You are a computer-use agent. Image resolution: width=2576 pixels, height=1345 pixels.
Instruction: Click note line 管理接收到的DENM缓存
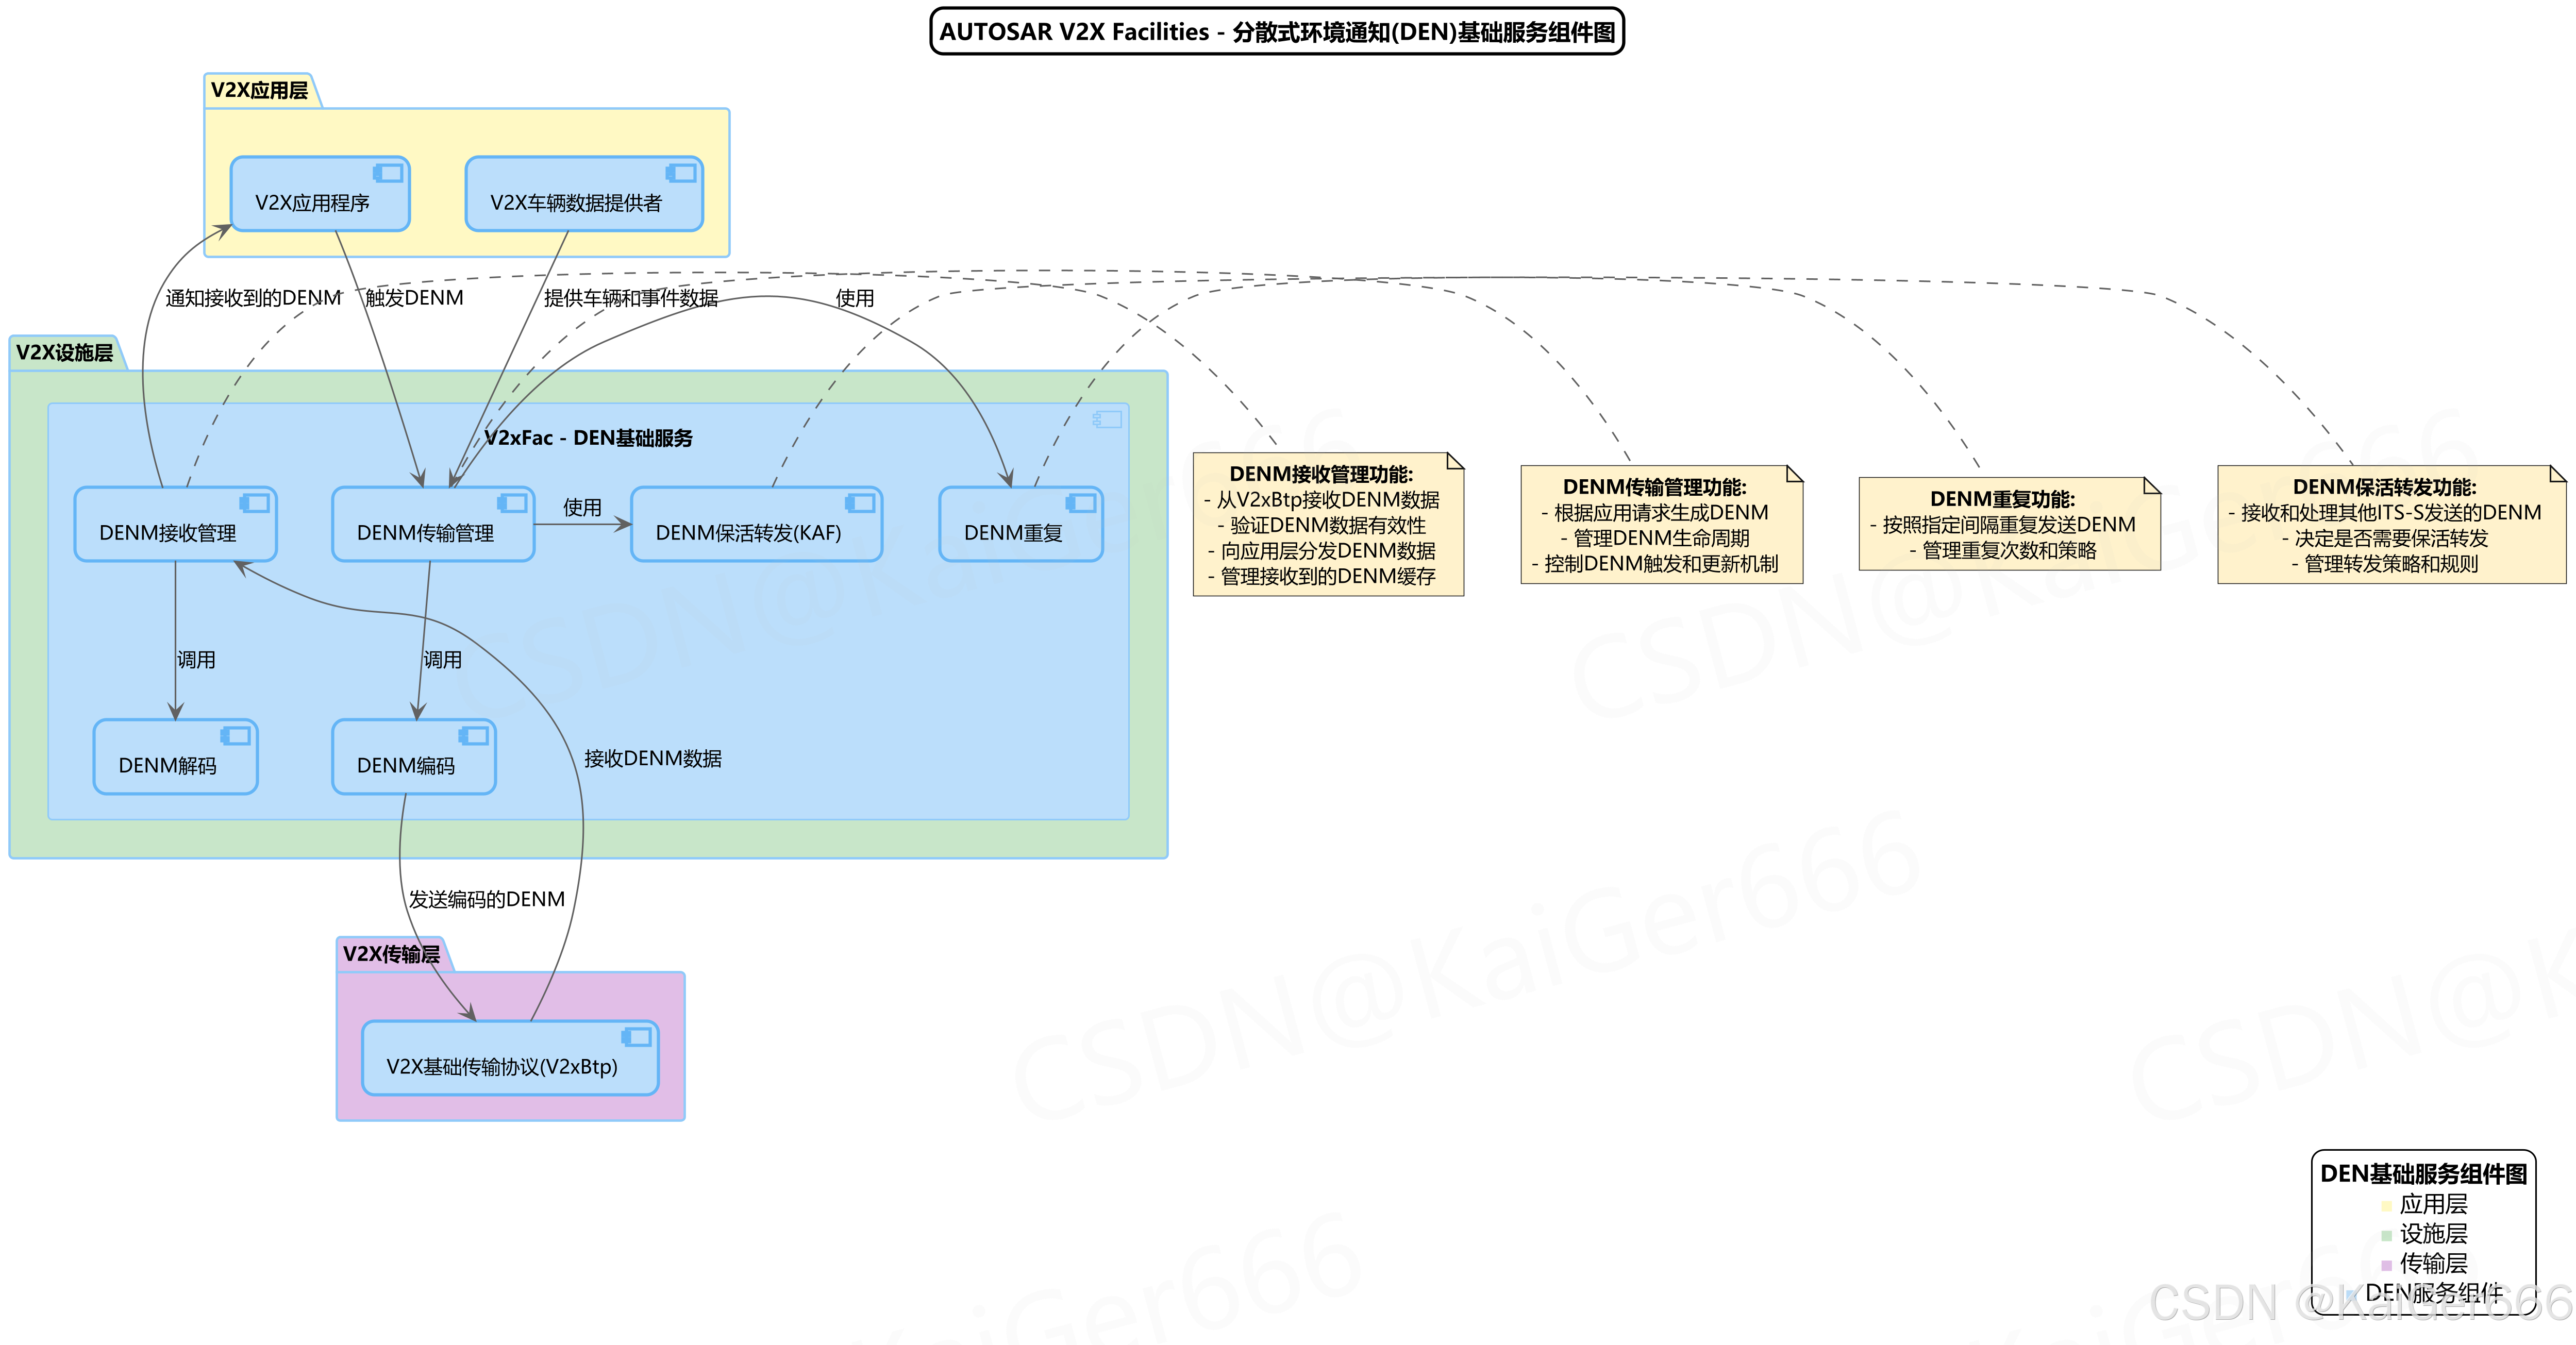click(1321, 577)
